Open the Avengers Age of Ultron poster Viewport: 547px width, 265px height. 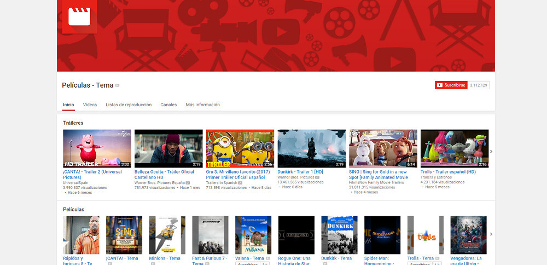coord(469,235)
